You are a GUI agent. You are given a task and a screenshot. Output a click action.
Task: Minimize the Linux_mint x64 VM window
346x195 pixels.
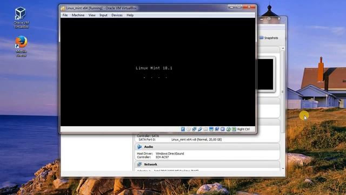pos(231,7)
